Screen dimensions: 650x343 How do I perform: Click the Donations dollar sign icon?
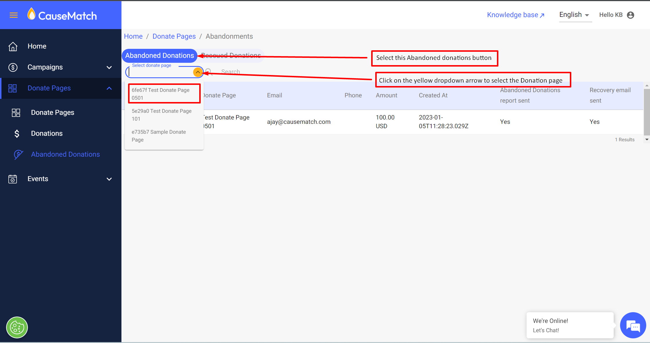click(17, 134)
